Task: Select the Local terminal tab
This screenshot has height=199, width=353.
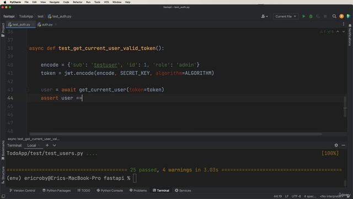Action: click(x=31, y=145)
